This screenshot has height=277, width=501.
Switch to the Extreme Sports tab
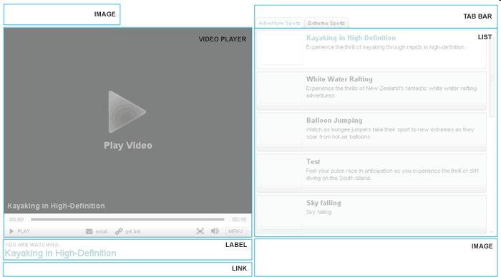click(x=326, y=23)
